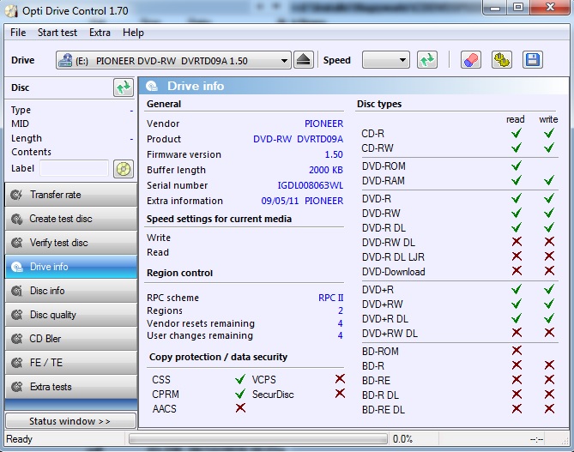Click extra information 09/05/11 PIONEER
Viewport: 574px width, 452px height.
[x=302, y=201]
